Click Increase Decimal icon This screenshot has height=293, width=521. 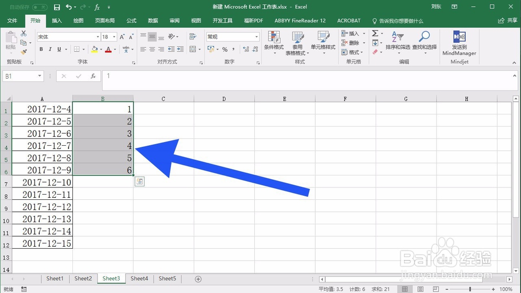(x=246, y=49)
